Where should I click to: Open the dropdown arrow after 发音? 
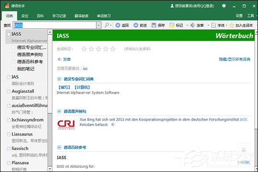click(x=208, y=25)
